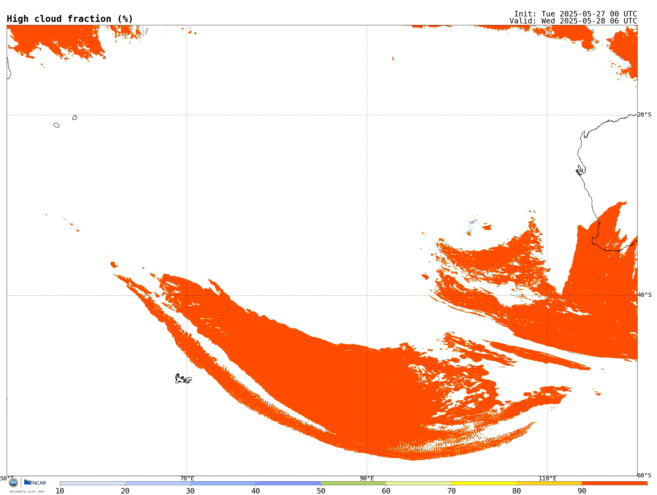Click the colorbar label '80'
This screenshot has height=495, width=657.
[516, 491]
